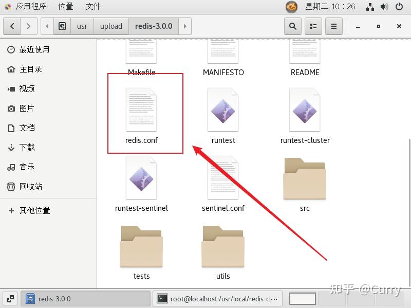
Task: Open file search with magnifier icon
Action: (x=293, y=26)
